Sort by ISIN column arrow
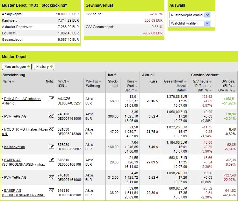This screenshot has height=201, width=238. click(x=66, y=86)
